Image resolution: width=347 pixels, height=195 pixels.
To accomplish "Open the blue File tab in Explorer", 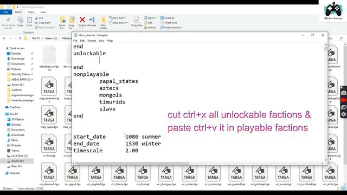I will click(x=6, y=12).
